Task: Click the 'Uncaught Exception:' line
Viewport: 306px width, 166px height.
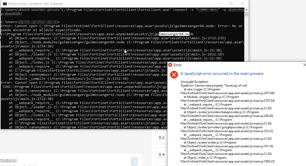Action: click(x=194, y=82)
